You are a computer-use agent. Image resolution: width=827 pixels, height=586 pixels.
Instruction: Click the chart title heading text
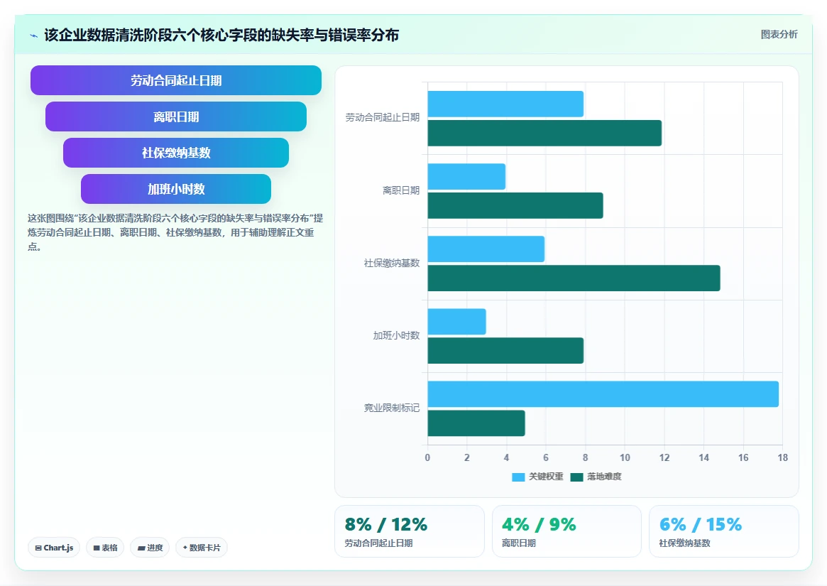pyautogui.click(x=221, y=36)
